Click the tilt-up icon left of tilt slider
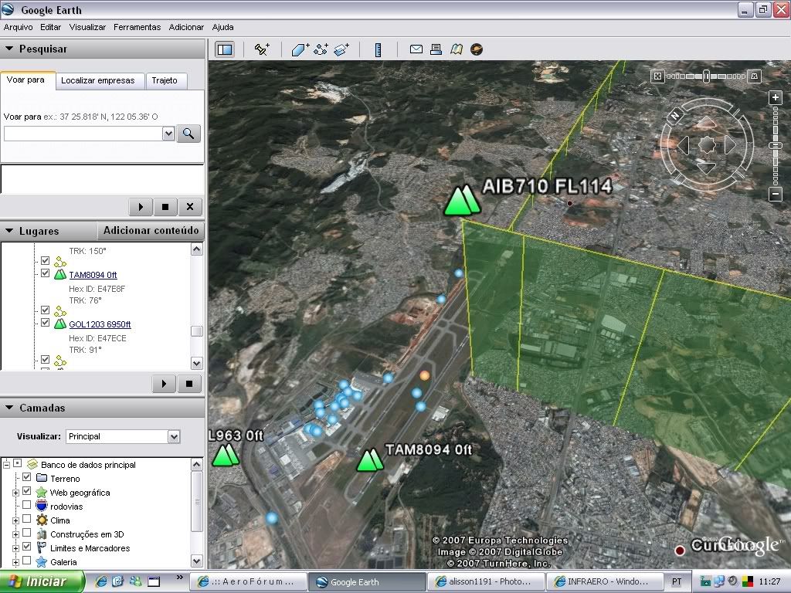The height and width of the screenshot is (593, 791). point(657,76)
